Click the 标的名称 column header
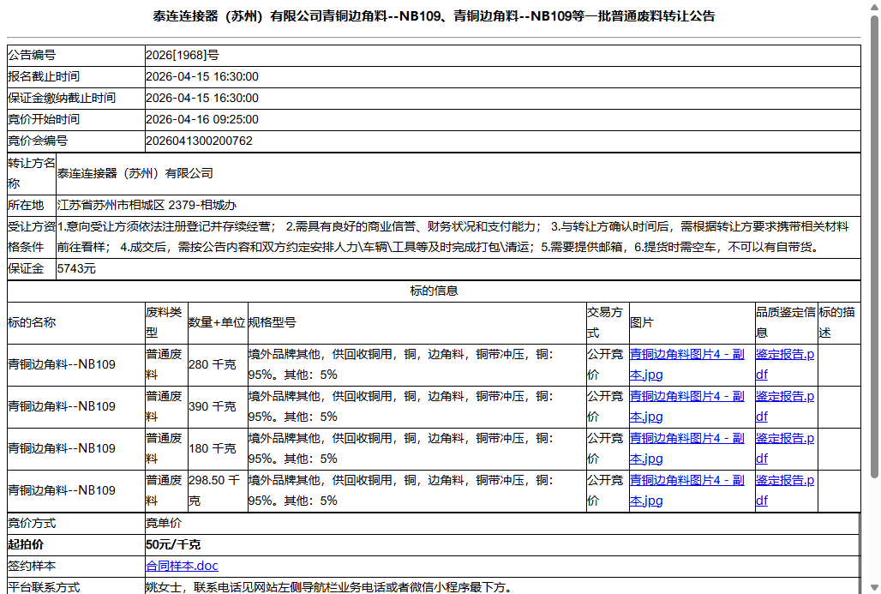This screenshot has height=594, width=881. 32,322
